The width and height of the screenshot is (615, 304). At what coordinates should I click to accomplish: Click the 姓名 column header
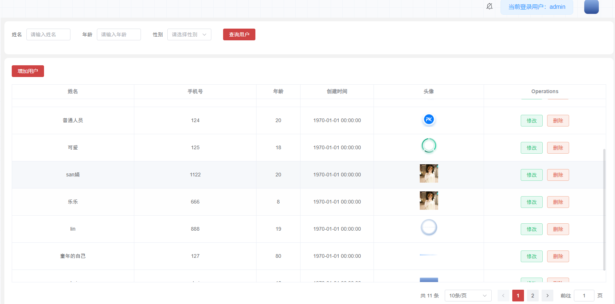tap(73, 92)
